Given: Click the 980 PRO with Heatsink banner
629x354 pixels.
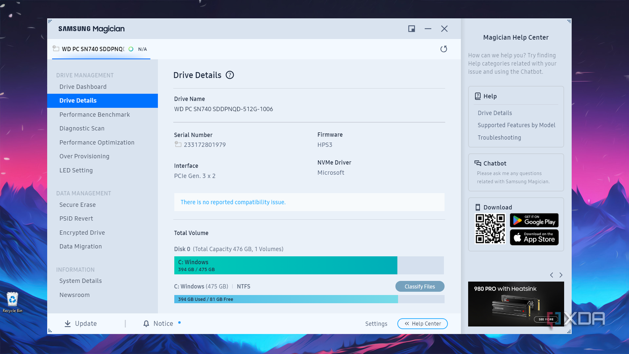Looking at the screenshot, I should coord(516,304).
